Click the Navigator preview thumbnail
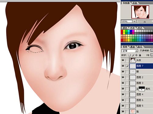This screenshot has height=114, width=153. 140,12
